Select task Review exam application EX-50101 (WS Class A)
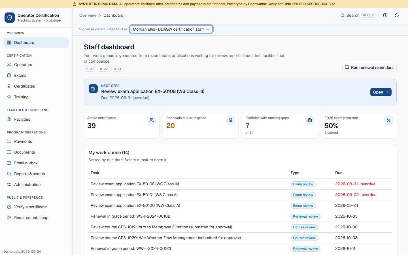Image resolution: width=408 pixels, height=255 pixels. click(240, 195)
